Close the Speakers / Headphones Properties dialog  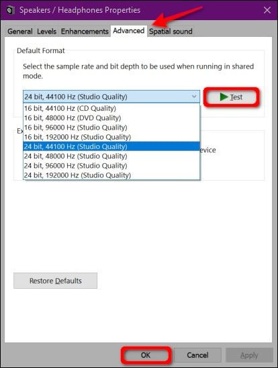click(x=267, y=10)
